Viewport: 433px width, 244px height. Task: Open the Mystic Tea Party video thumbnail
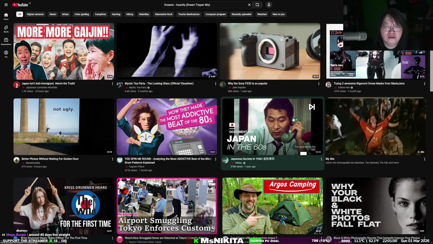[x=167, y=51]
